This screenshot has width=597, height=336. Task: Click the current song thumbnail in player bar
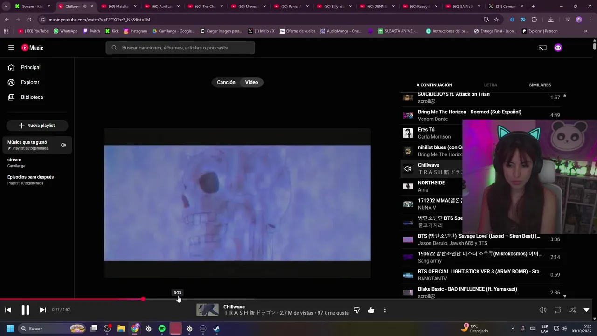coord(208,310)
